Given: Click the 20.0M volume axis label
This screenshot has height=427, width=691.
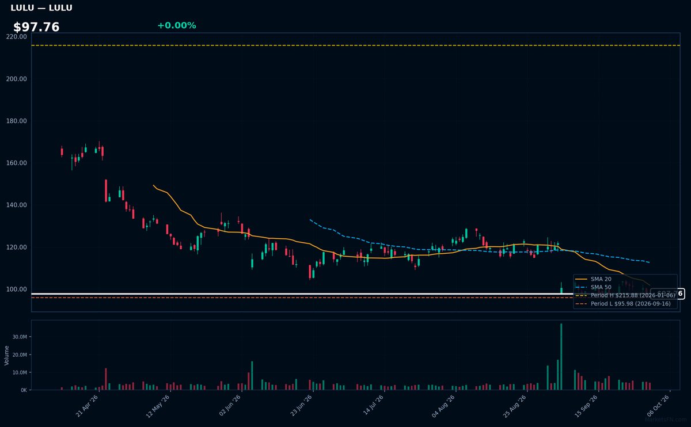Looking at the screenshot, I should pyautogui.click(x=20, y=355).
